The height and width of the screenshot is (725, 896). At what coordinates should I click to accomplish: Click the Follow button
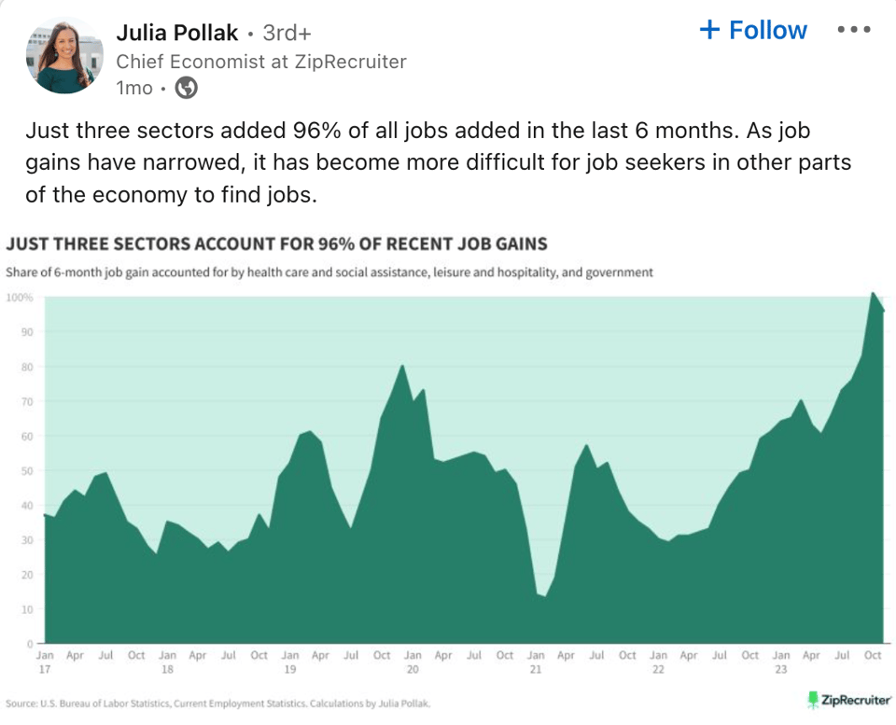click(x=753, y=31)
